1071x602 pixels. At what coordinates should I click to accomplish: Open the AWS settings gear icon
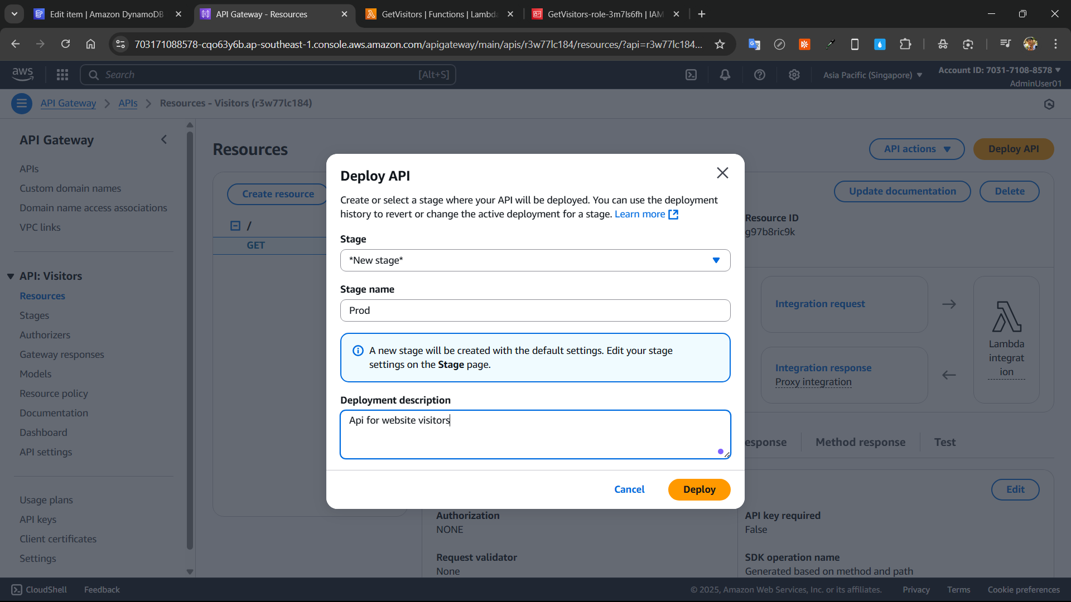pos(794,75)
